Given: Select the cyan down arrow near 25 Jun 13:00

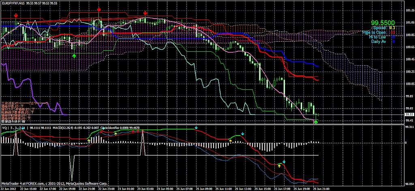Looking at the screenshot, I should click(x=242, y=134).
